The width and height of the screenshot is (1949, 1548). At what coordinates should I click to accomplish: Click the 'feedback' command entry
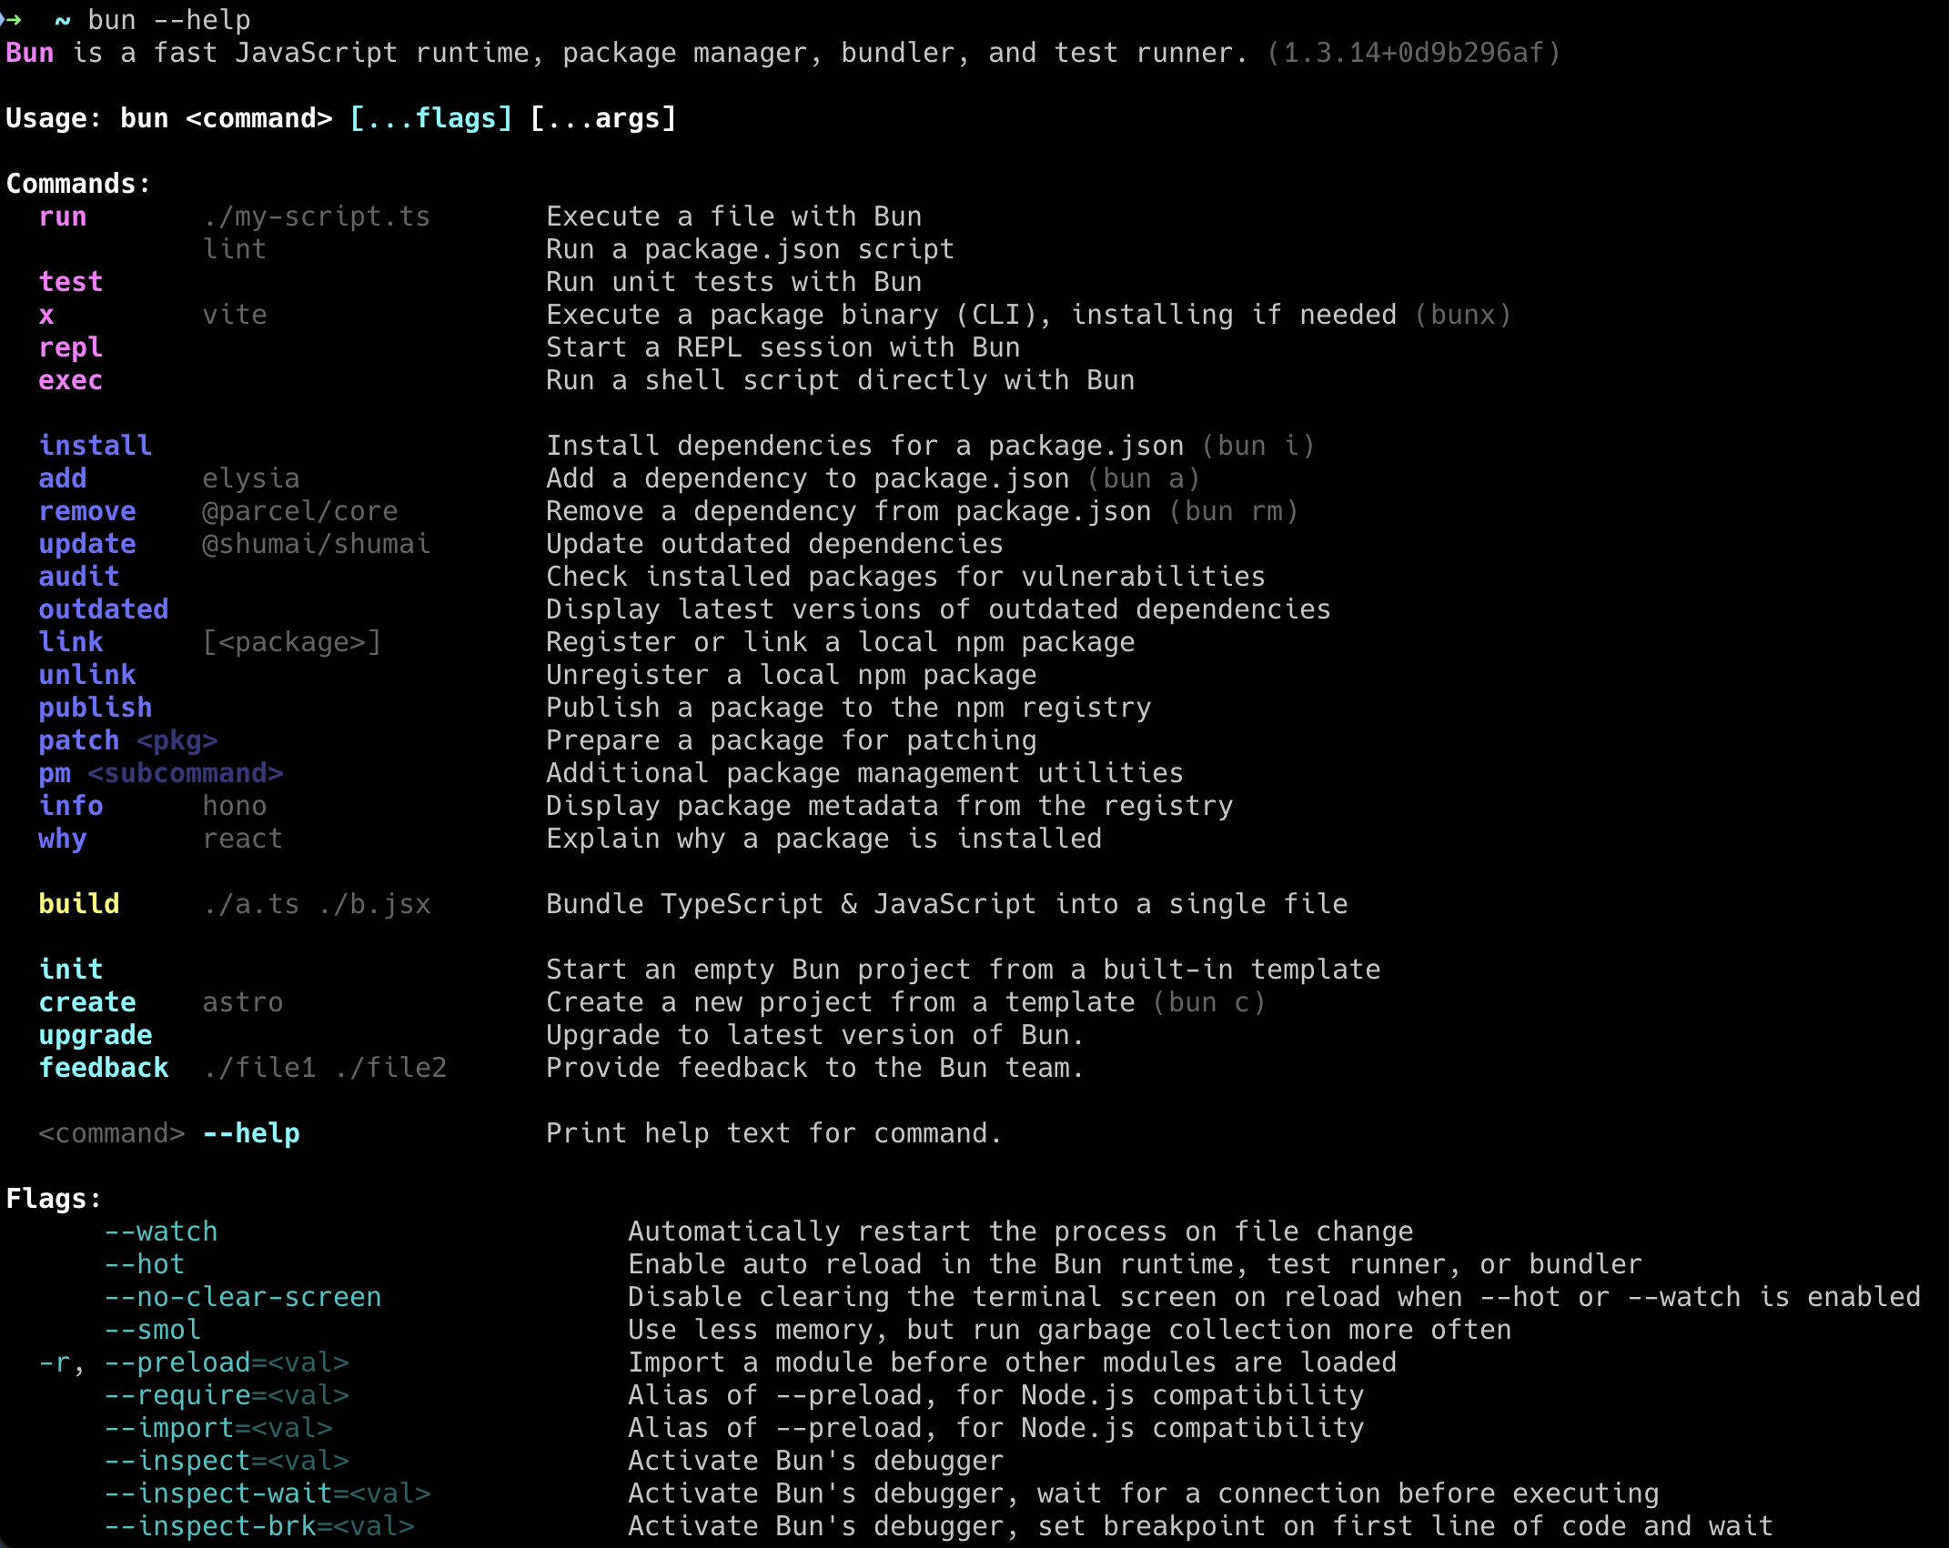104,1068
